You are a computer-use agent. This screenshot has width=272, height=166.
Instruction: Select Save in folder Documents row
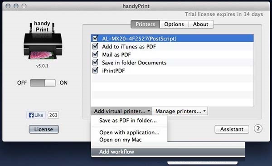[172, 63]
